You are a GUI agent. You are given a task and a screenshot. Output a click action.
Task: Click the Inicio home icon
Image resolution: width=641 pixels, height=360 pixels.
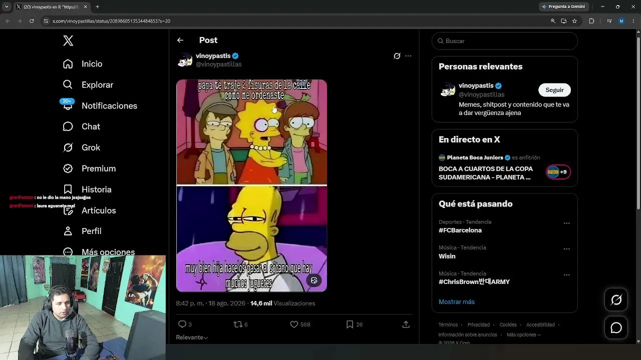[68, 64]
